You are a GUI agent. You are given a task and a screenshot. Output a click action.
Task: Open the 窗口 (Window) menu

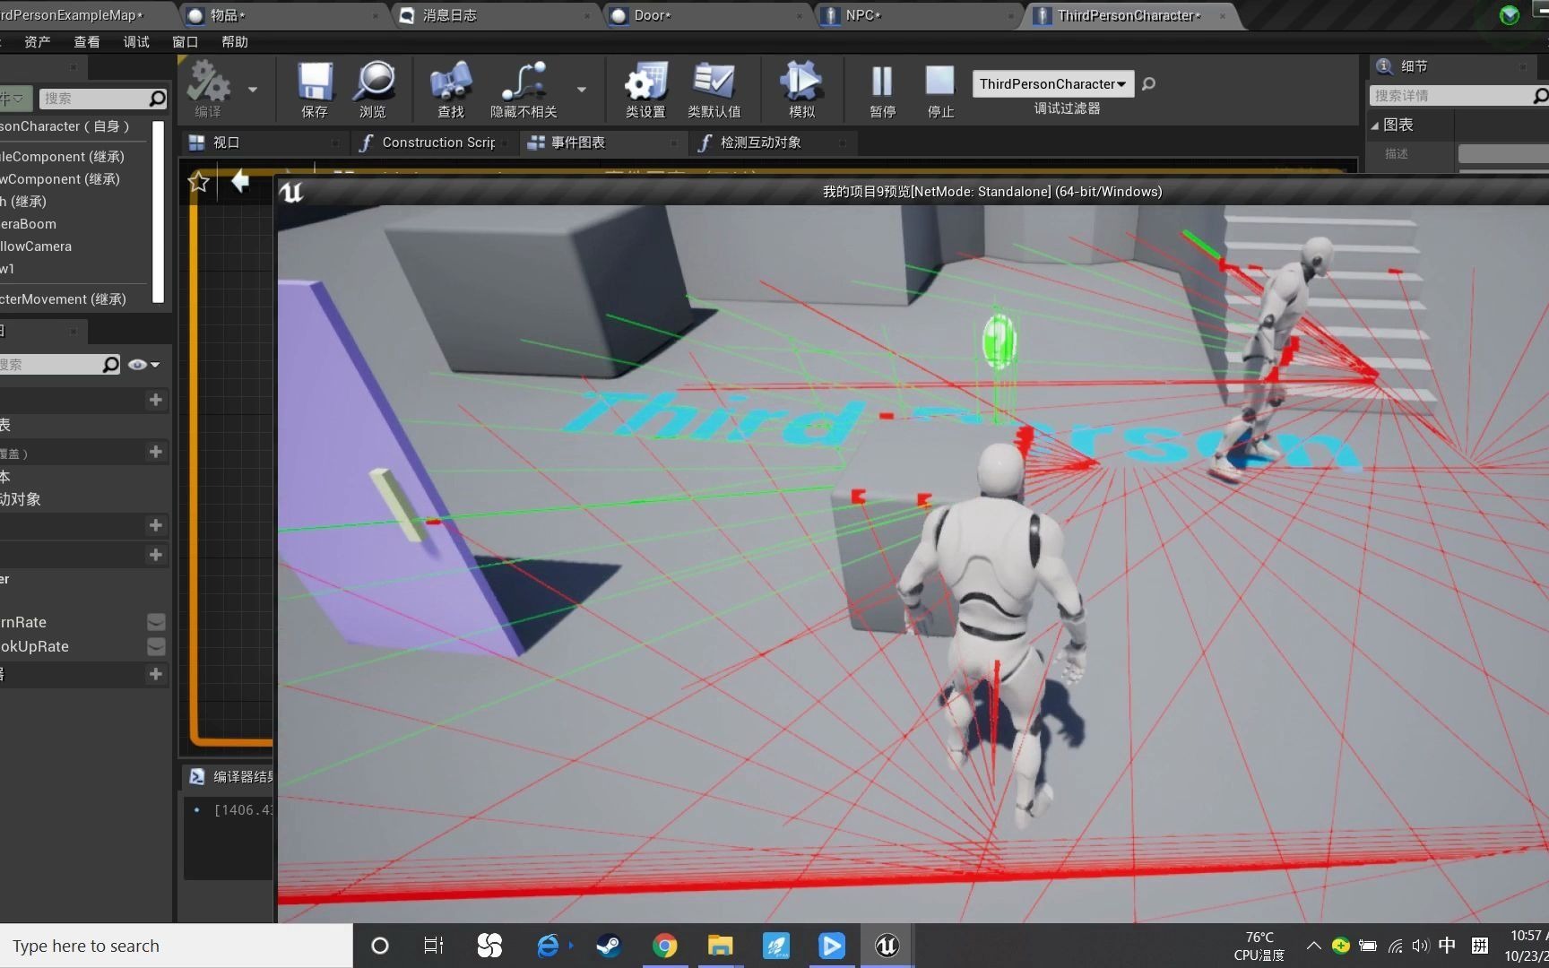point(185,41)
